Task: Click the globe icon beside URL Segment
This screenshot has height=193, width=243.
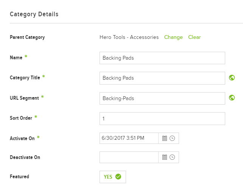Action: tap(232, 98)
